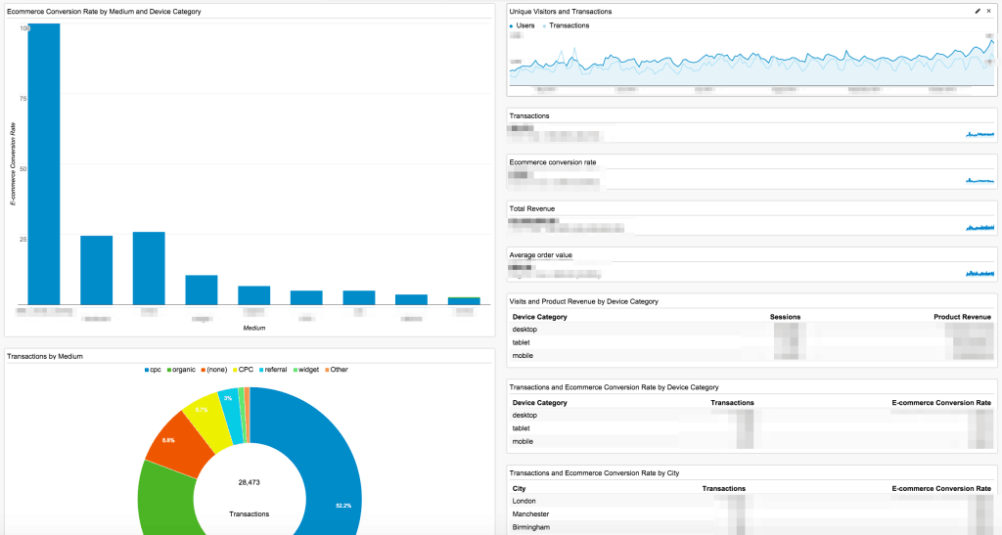
Task: Open the Ecommerce conversion rate sparkline
Action: coord(980,181)
